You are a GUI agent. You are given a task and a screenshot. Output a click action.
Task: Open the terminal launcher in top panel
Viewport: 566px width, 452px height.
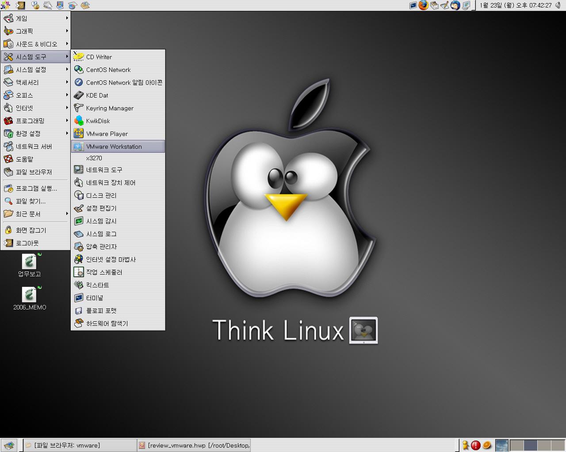coord(413,5)
